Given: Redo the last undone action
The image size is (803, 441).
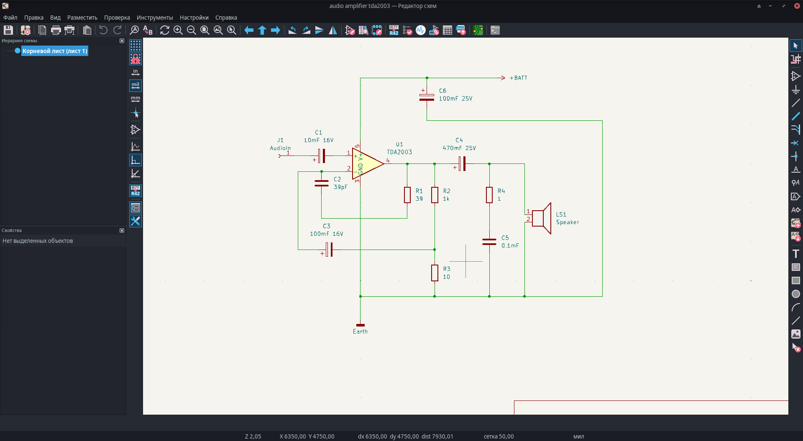Looking at the screenshot, I should [x=118, y=30].
